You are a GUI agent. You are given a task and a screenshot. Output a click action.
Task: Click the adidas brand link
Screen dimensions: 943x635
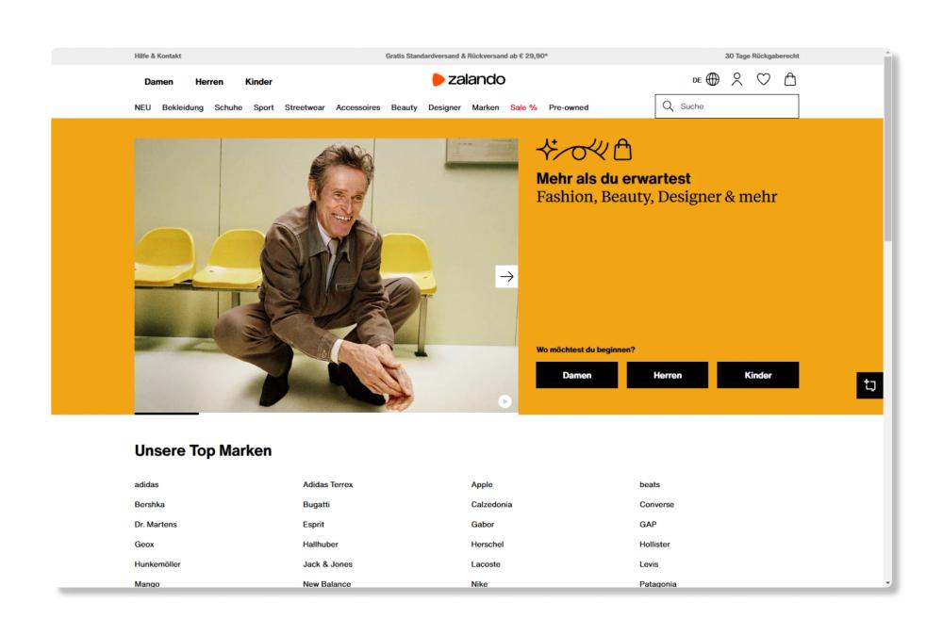tap(147, 484)
